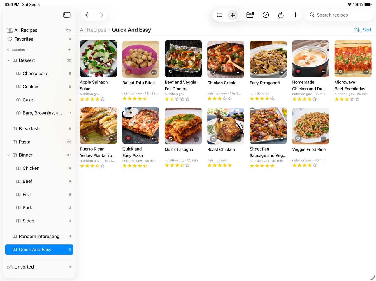The height and width of the screenshot is (281, 376).
Task: Switch to list view layout
Action: coord(220,15)
